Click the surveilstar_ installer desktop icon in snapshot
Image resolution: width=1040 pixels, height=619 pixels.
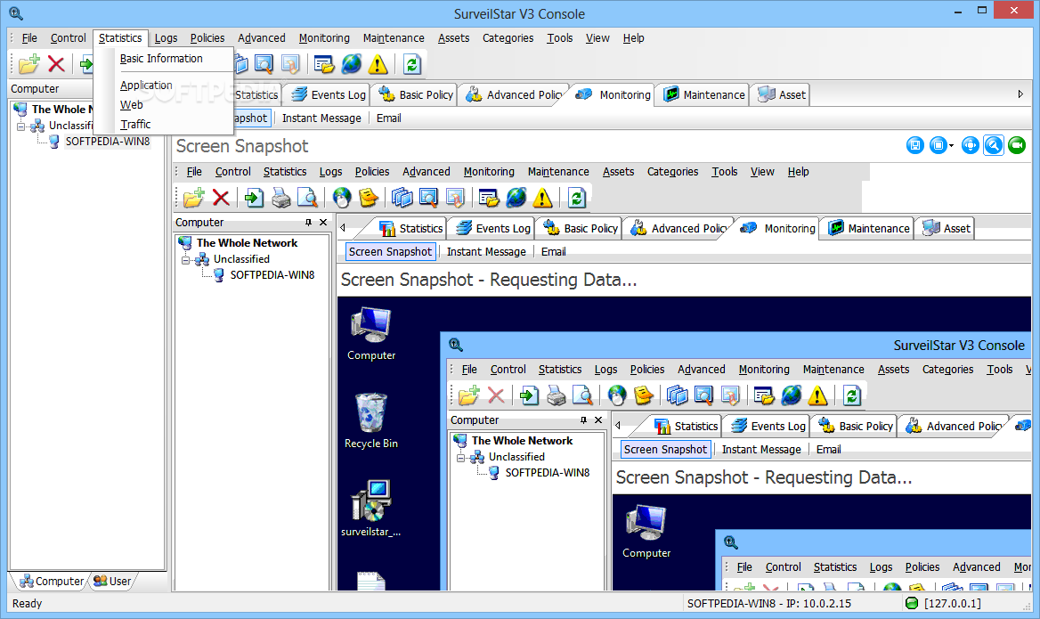(x=370, y=509)
